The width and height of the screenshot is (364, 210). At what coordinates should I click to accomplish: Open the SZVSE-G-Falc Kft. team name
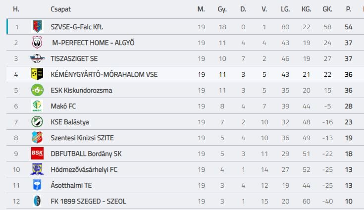pos(77,27)
